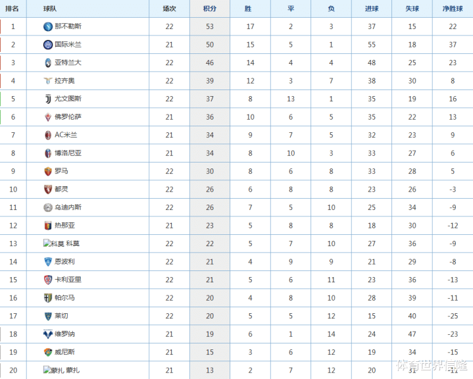Open the 卡利亚里 team link
The height and width of the screenshot is (379, 473).
tap(68, 280)
